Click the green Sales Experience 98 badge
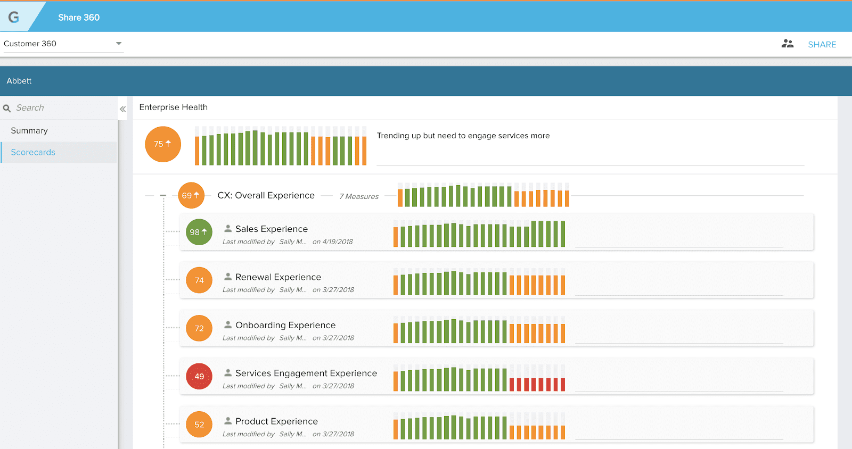The width and height of the screenshot is (852, 449). coord(199,232)
